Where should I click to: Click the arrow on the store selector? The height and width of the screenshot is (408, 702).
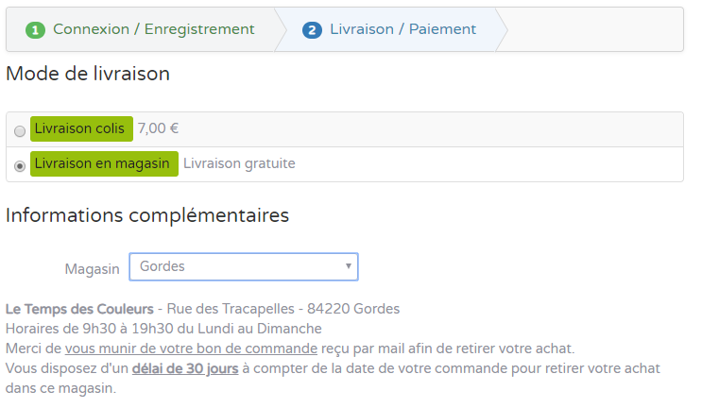349,267
